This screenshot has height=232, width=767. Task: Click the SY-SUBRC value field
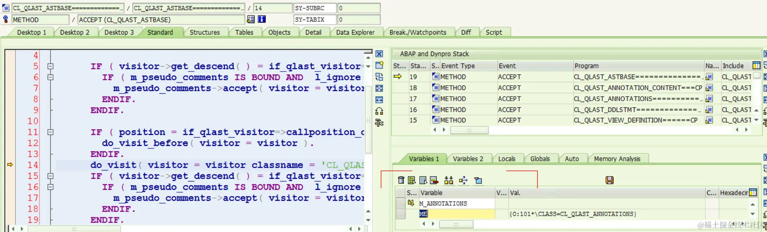click(359, 8)
